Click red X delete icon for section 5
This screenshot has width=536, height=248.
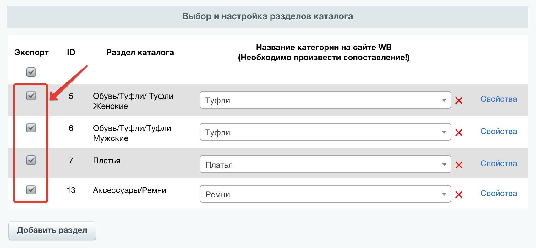[459, 101]
